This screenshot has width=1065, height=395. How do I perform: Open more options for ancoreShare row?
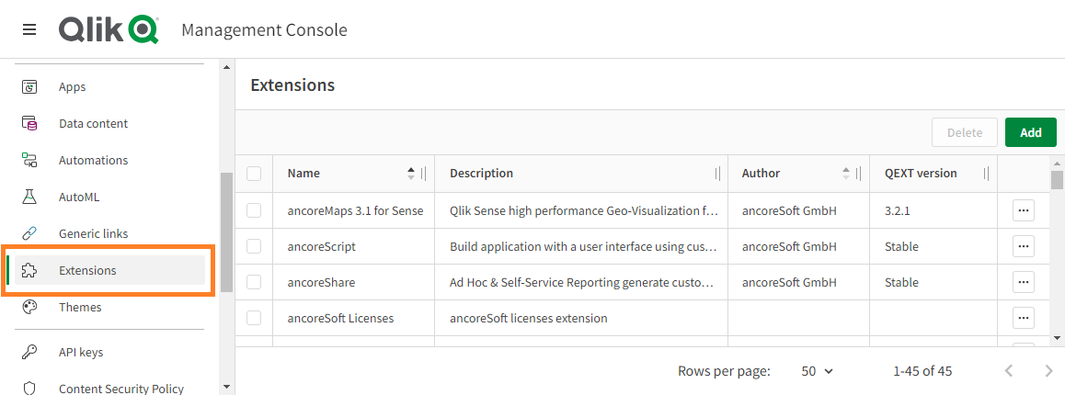(x=1023, y=282)
